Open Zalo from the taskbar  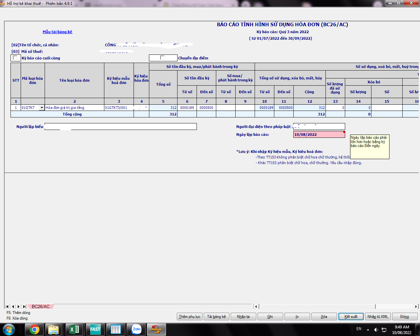[x=136, y=329]
